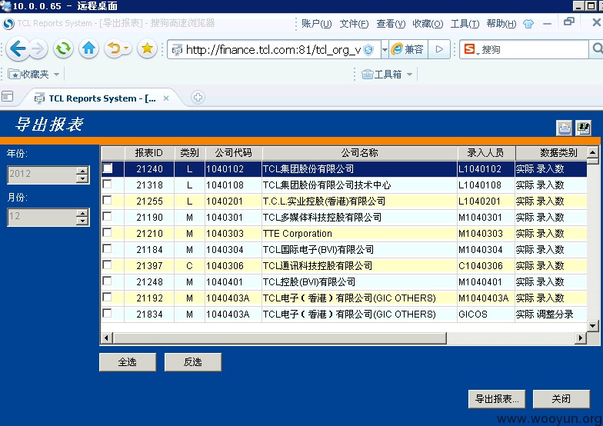Decrease the year with down arrow
Image resolution: width=603 pixels, height=426 pixels.
[x=82, y=178]
